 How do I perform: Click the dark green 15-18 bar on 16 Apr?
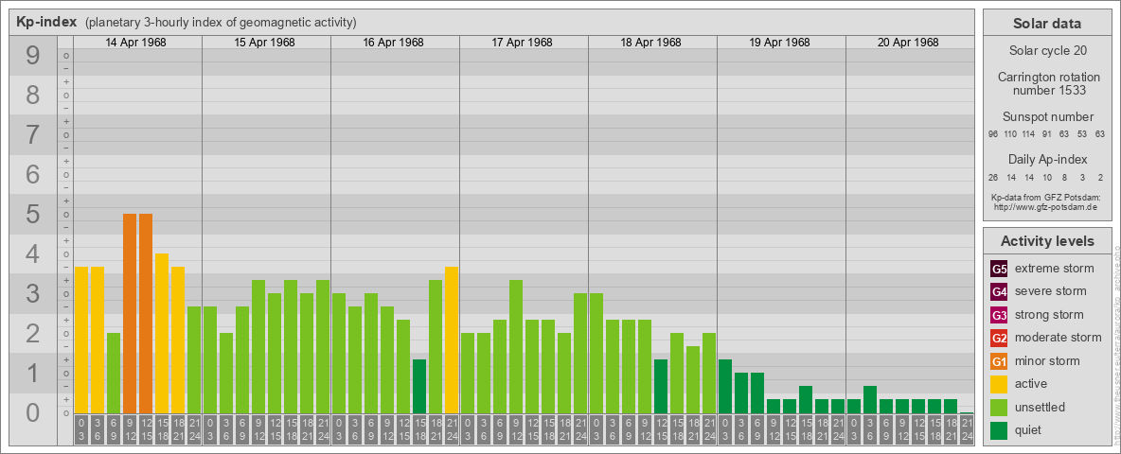point(418,386)
